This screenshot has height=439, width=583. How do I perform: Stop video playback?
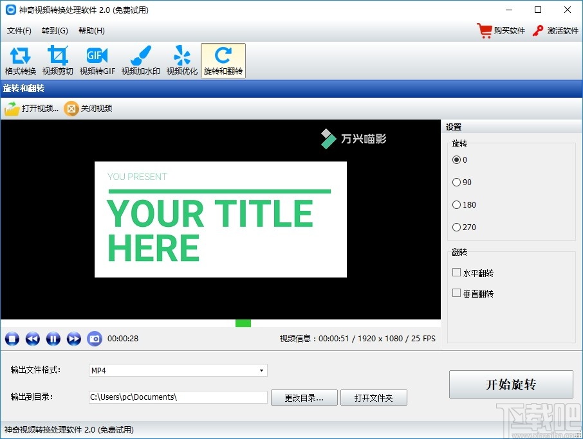point(12,339)
